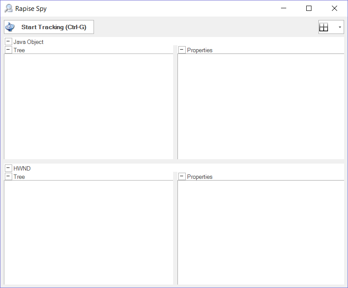Click inside the Java Object Properties pane
The height and width of the screenshot is (288, 348).
pos(261,107)
